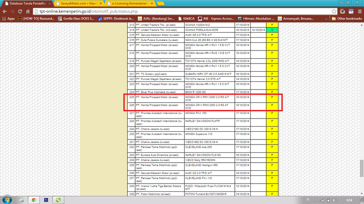Click the green S status cell in row 214
The width and height of the screenshot is (364, 204).
[272, 30]
